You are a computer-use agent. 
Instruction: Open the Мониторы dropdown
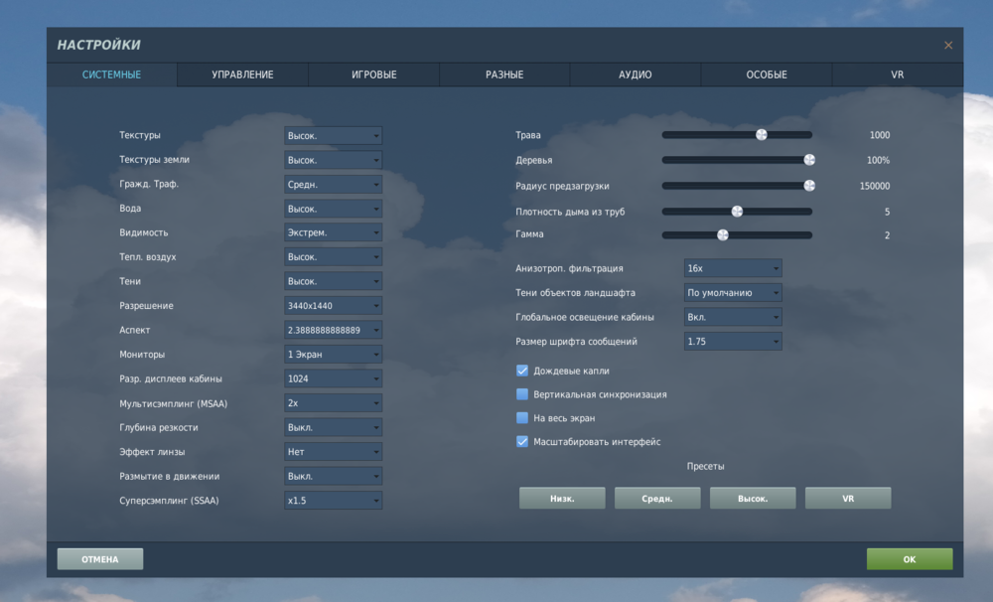pos(333,355)
